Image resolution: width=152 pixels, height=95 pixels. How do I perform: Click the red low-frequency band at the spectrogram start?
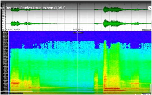click(x=15, y=83)
